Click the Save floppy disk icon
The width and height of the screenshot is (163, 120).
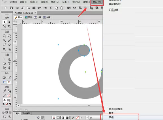coord(11,8)
